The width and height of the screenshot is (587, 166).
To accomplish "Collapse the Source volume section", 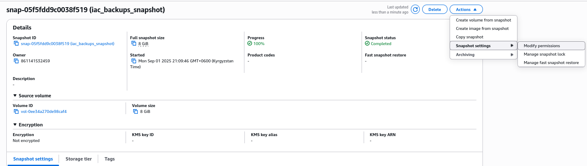I will tap(15, 96).
